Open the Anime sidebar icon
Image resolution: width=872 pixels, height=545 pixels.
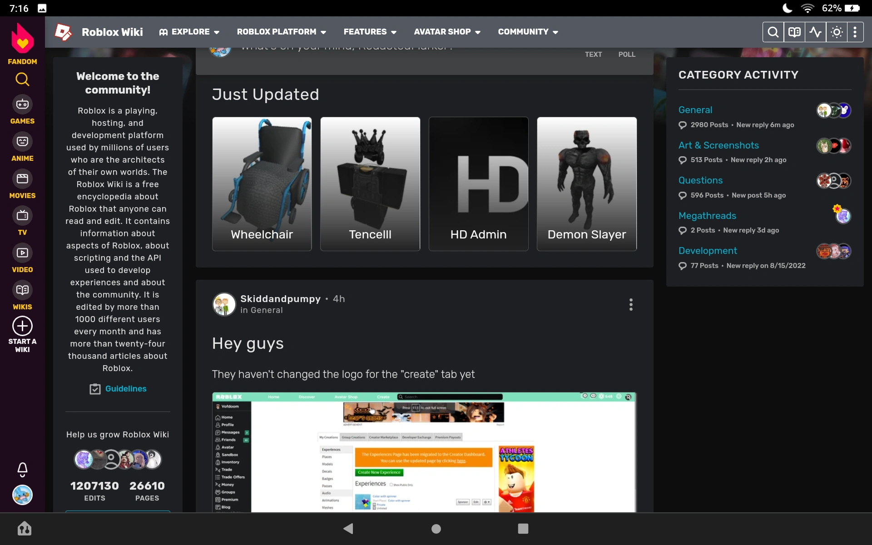[x=22, y=142]
